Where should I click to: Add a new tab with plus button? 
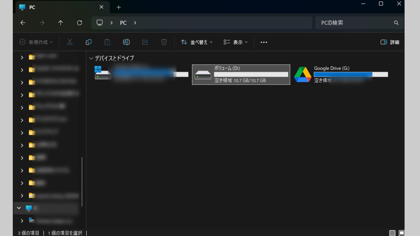119,7
